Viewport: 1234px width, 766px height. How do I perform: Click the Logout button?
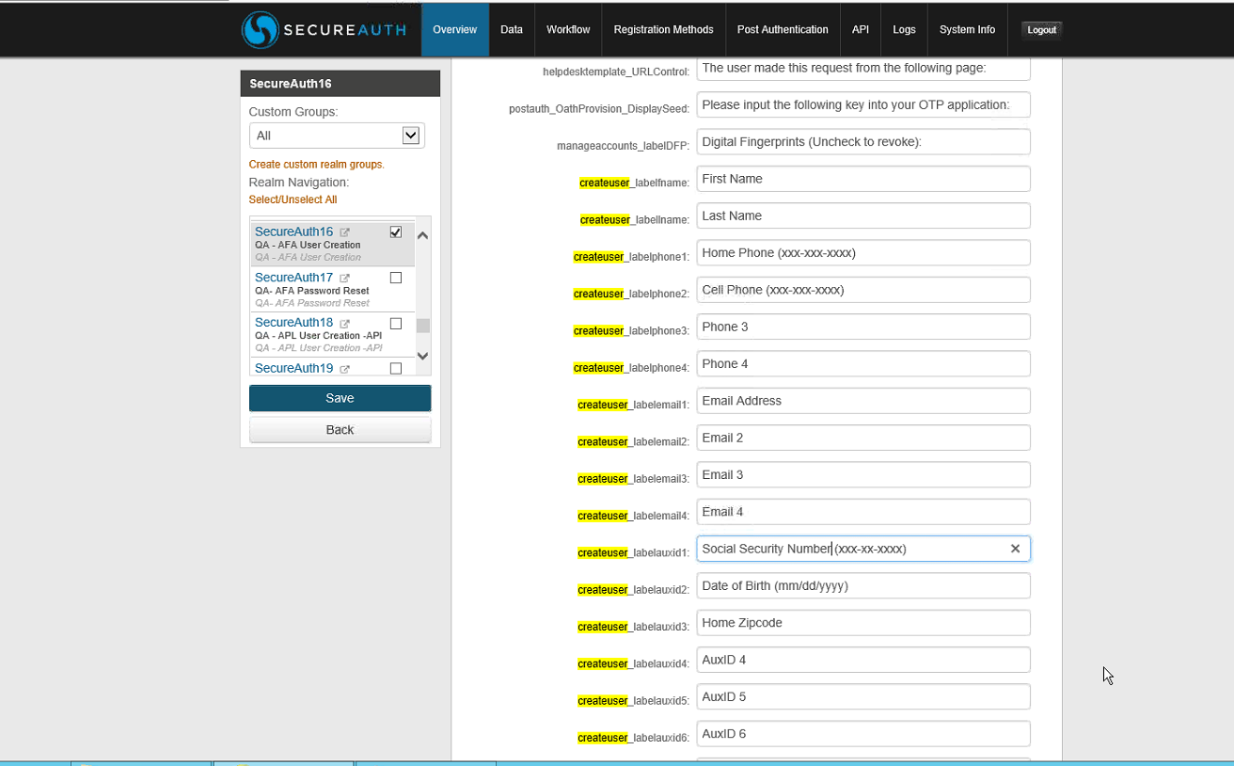(x=1042, y=30)
